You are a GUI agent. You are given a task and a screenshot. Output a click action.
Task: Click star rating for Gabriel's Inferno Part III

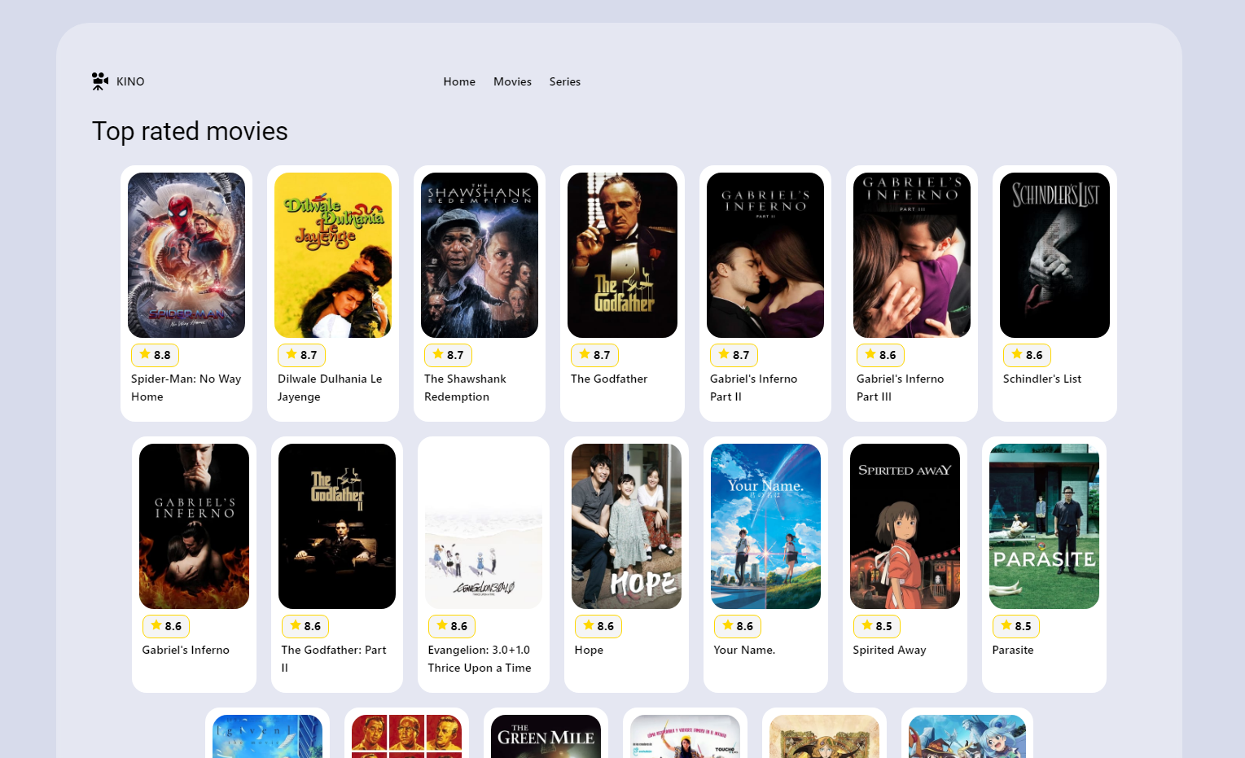pyautogui.click(x=880, y=355)
